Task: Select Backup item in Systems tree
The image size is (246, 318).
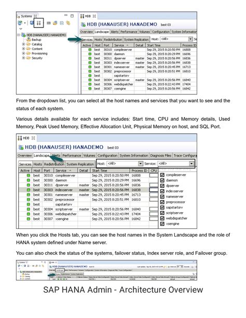Action: coord(36,39)
